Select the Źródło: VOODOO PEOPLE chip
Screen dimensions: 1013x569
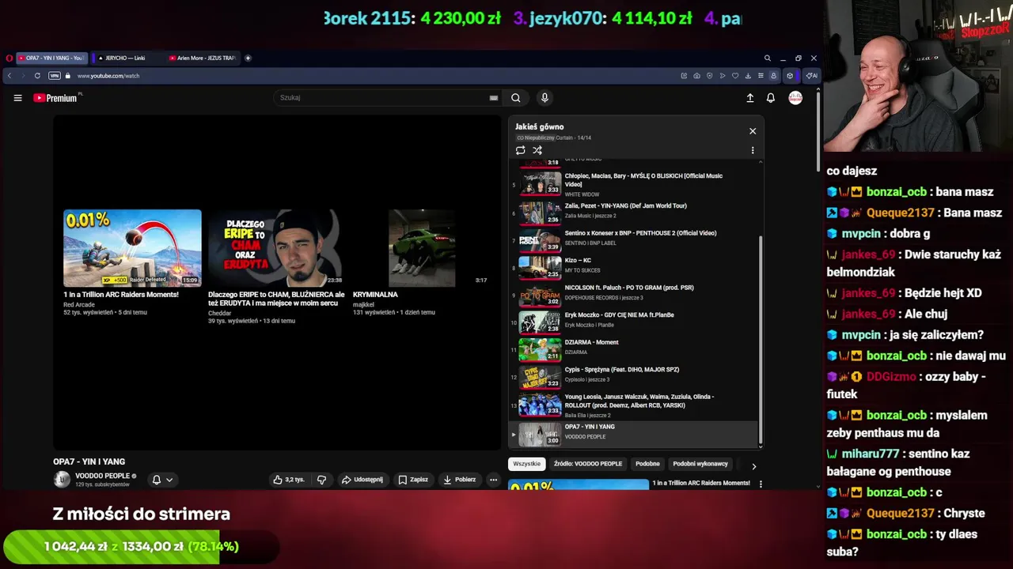coord(588,464)
